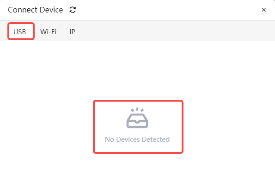The width and height of the screenshot is (275, 194).
Task: Click the sparkle marks above the tray icon
Action: tap(137, 110)
